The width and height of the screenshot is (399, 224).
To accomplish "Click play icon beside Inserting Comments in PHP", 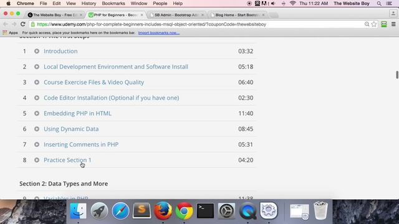I will (x=37, y=144).
